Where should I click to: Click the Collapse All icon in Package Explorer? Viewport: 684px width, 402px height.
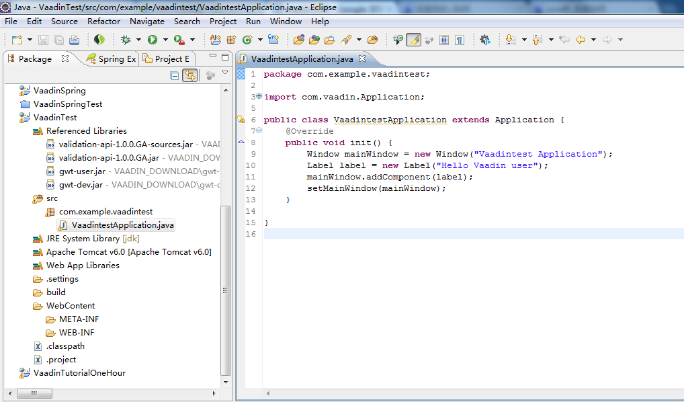coord(175,75)
